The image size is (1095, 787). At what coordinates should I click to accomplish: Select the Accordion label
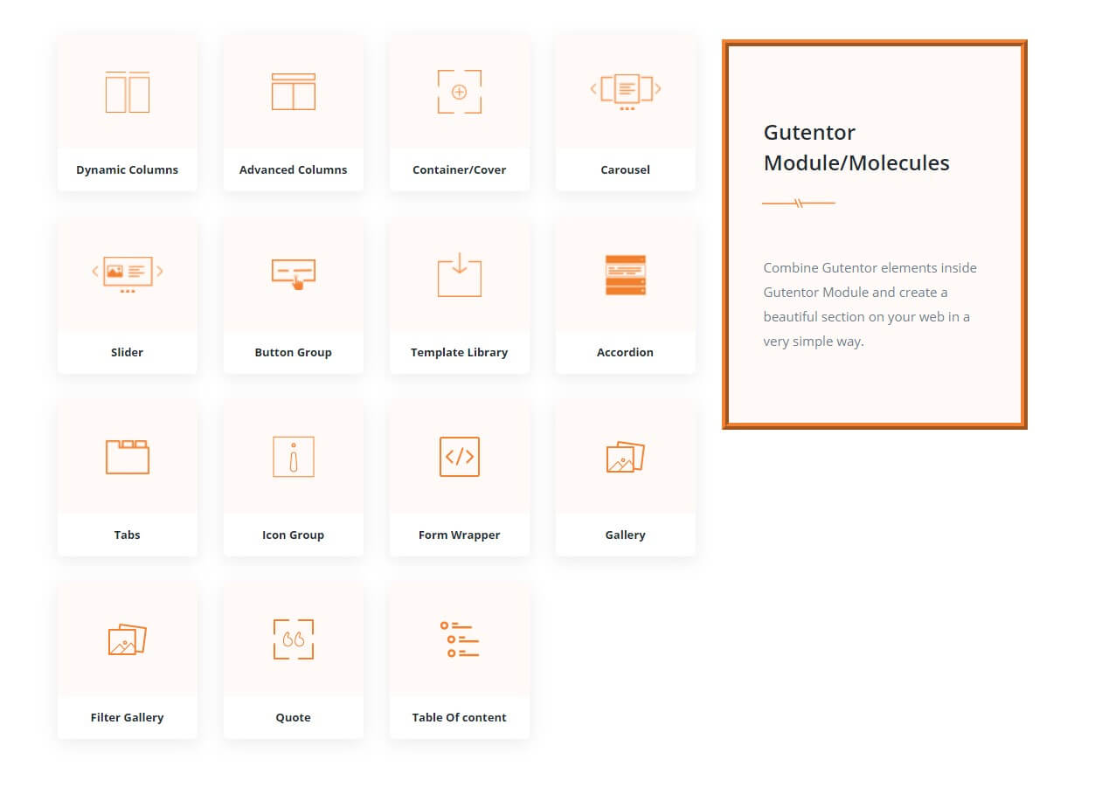(x=626, y=352)
